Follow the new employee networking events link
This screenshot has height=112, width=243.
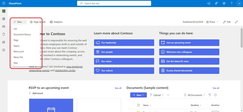(75, 67)
